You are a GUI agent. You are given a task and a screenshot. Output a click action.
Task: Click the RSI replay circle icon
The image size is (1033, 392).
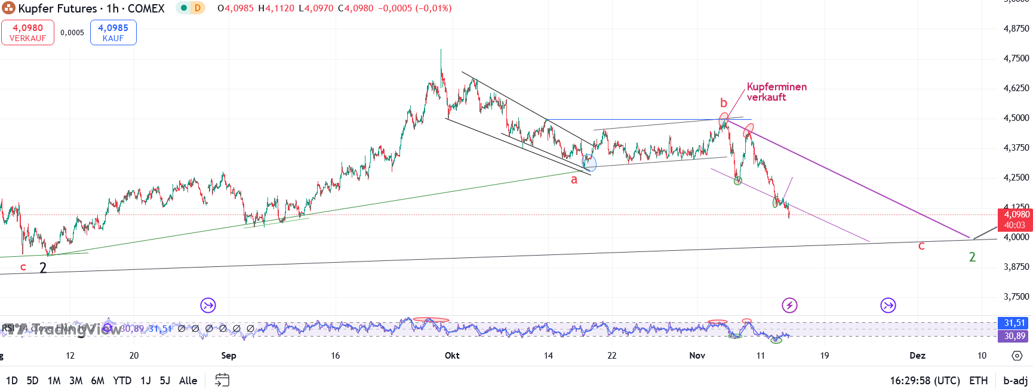pyautogui.click(x=107, y=328)
